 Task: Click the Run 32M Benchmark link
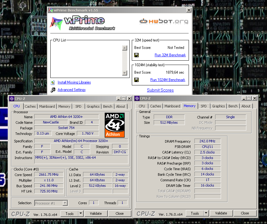point(170,55)
